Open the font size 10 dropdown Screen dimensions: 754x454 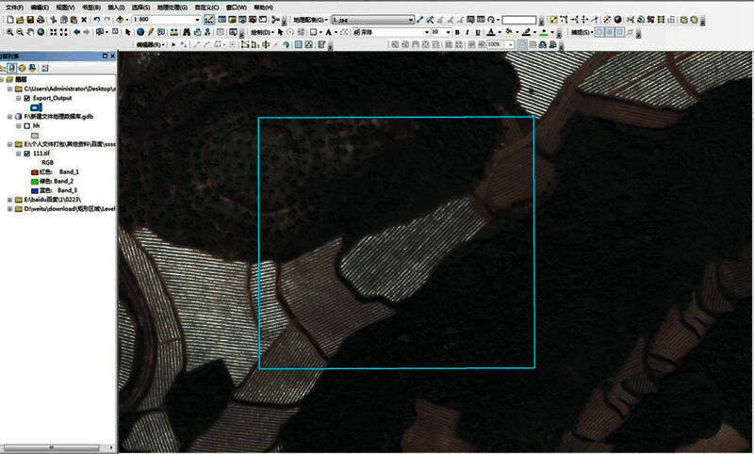pyautogui.click(x=448, y=32)
